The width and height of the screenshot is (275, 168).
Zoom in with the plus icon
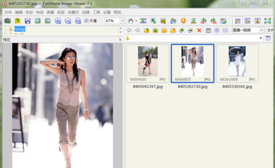click(58, 21)
